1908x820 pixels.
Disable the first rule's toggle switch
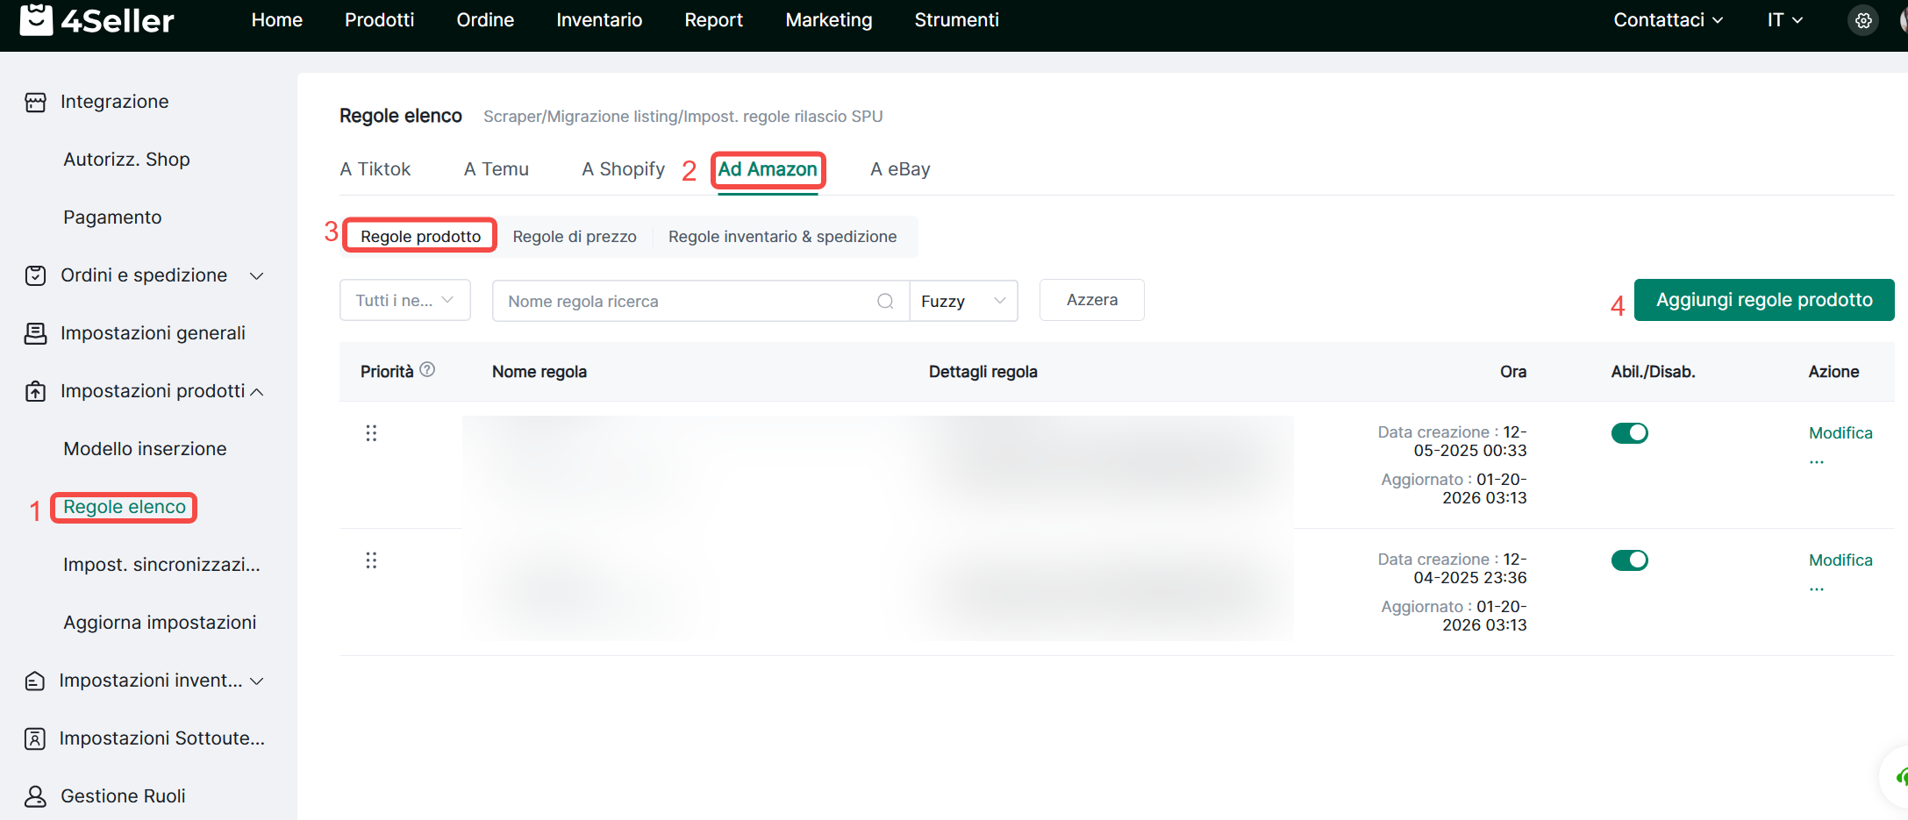coord(1629,433)
